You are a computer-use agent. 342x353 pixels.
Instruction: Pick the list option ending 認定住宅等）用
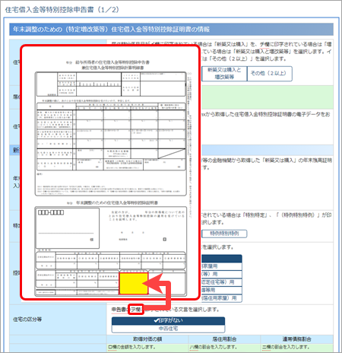(x=222, y=282)
